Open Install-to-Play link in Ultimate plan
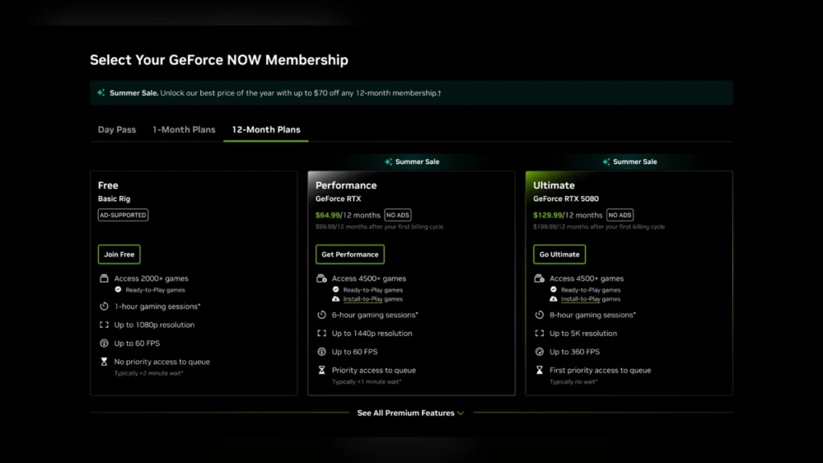823x463 pixels. (x=580, y=299)
